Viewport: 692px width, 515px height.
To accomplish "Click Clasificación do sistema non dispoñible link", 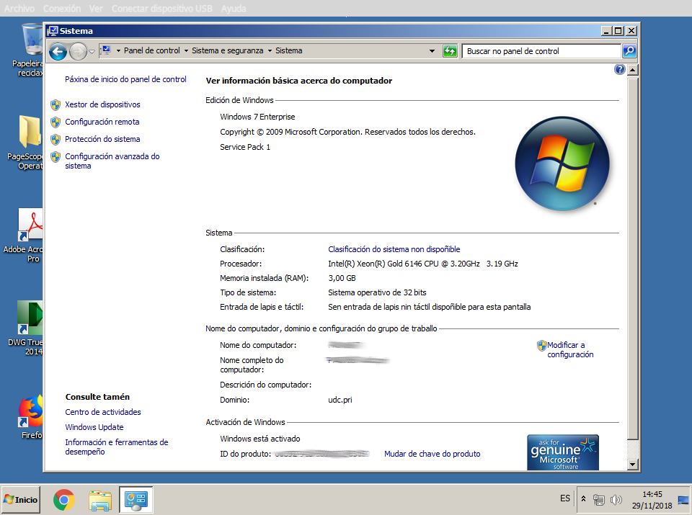I will pyautogui.click(x=394, y=249).
